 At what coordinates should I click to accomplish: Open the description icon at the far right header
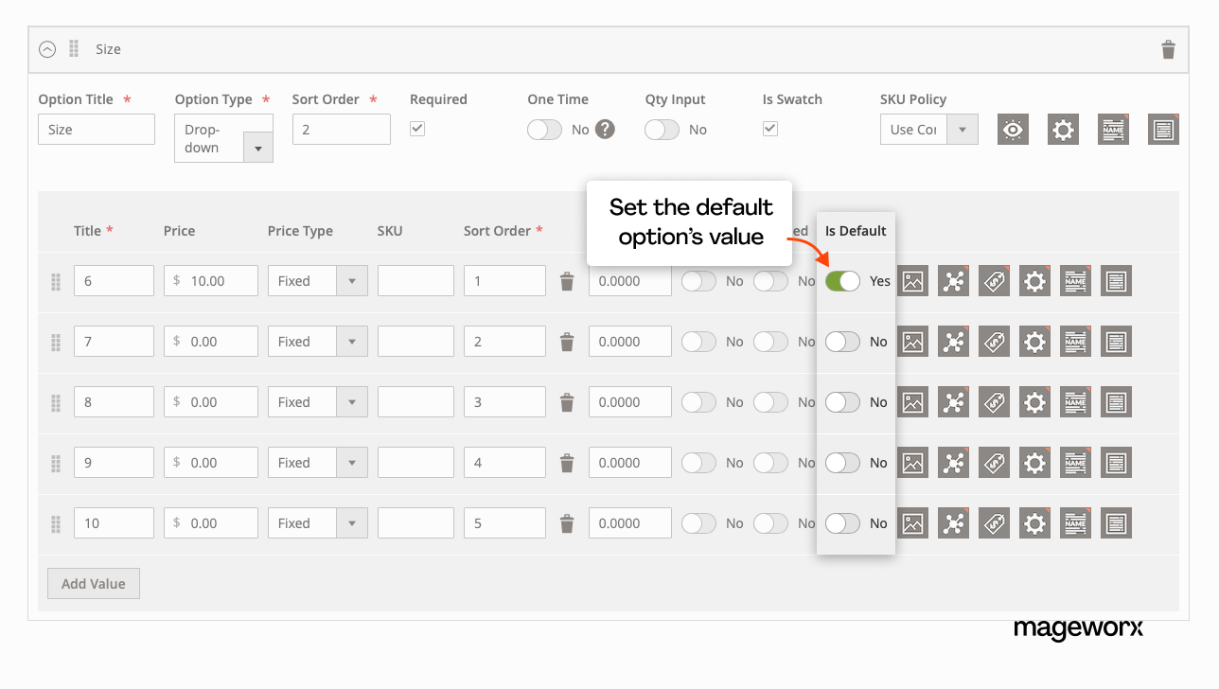coord(1163,129)
